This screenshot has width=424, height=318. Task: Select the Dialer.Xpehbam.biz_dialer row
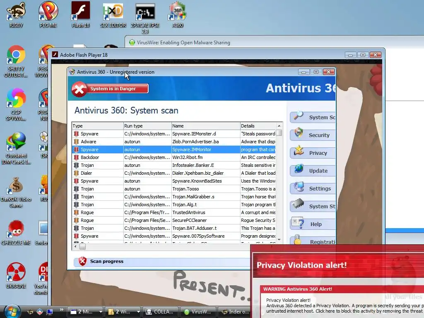coord(174,173)
